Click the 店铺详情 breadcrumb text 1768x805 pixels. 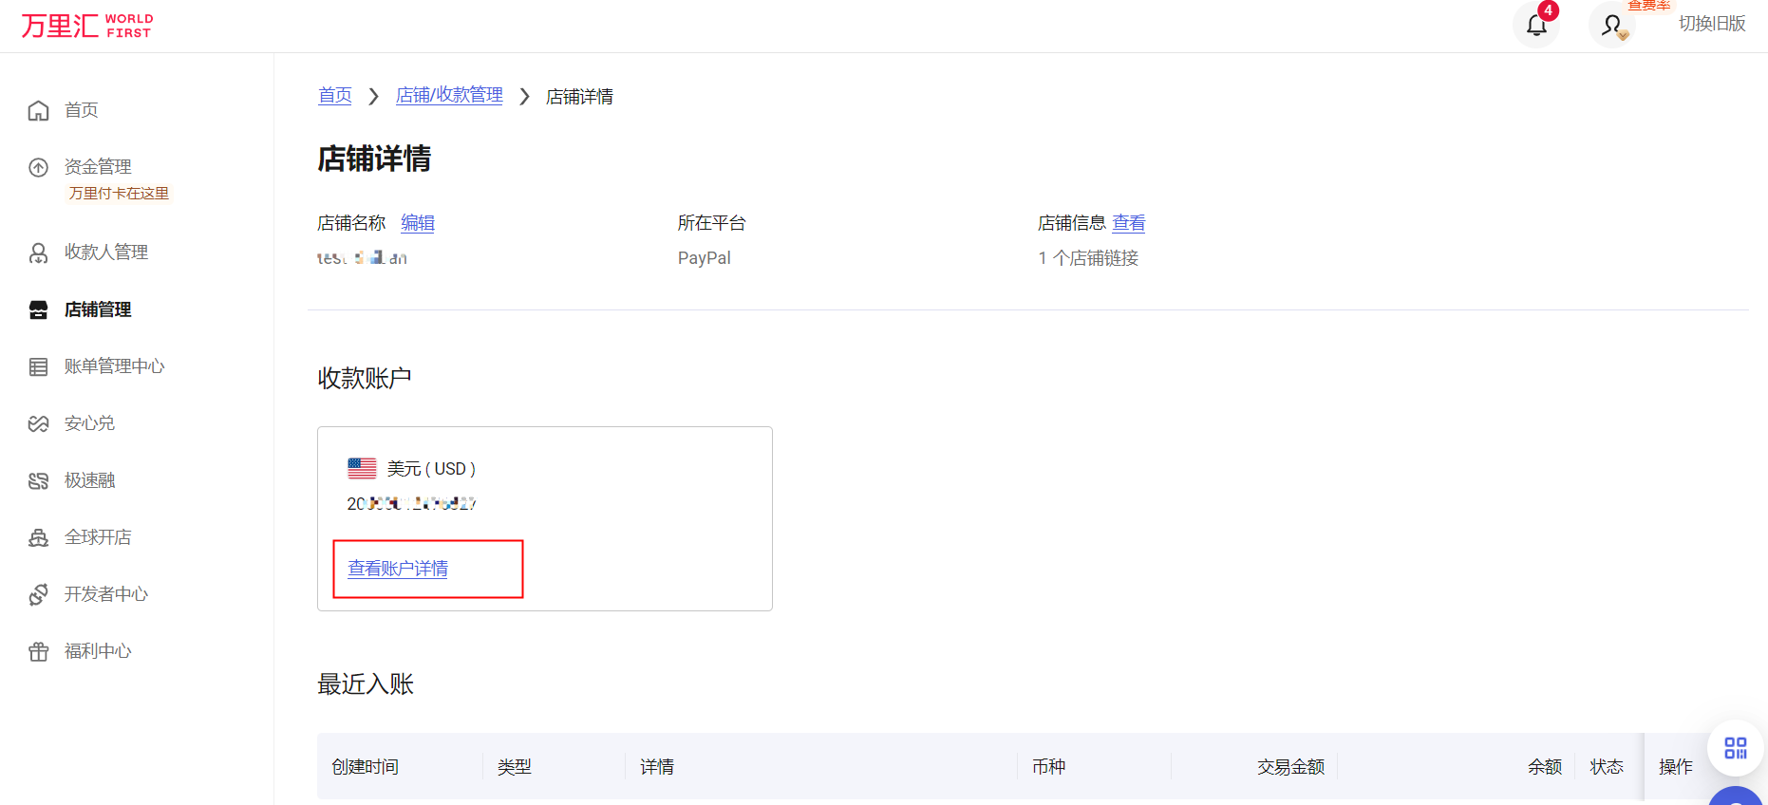(x=579, y=97)
